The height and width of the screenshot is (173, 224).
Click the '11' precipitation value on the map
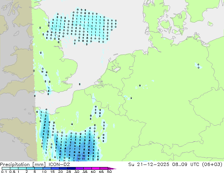coord(83,159)
